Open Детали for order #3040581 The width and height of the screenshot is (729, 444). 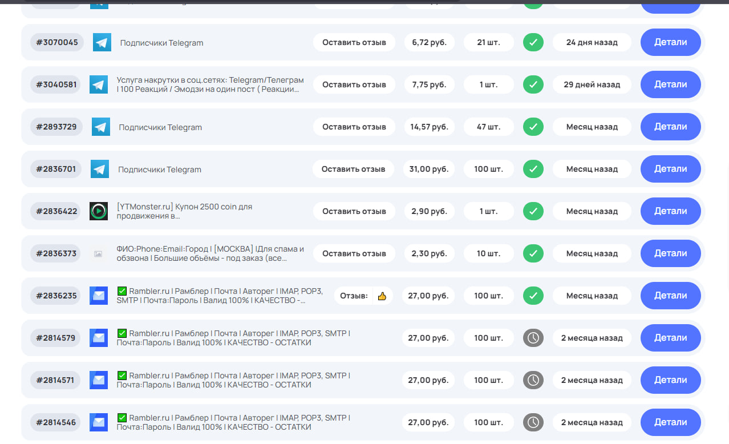click(671, 84)
